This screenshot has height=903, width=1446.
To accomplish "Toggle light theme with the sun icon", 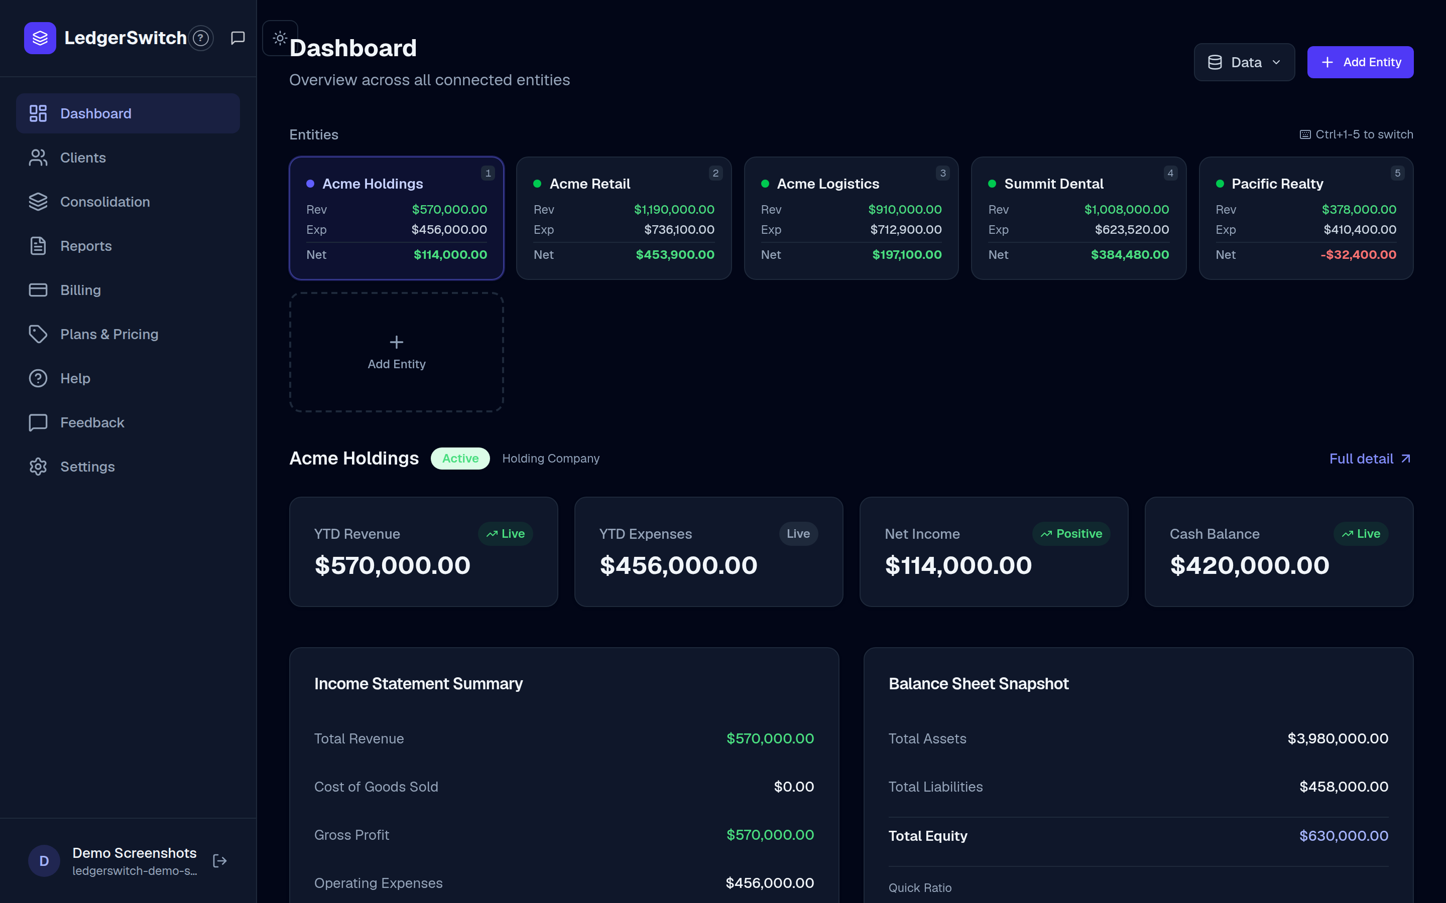I will pyautogui.click(x=280, y=38).
